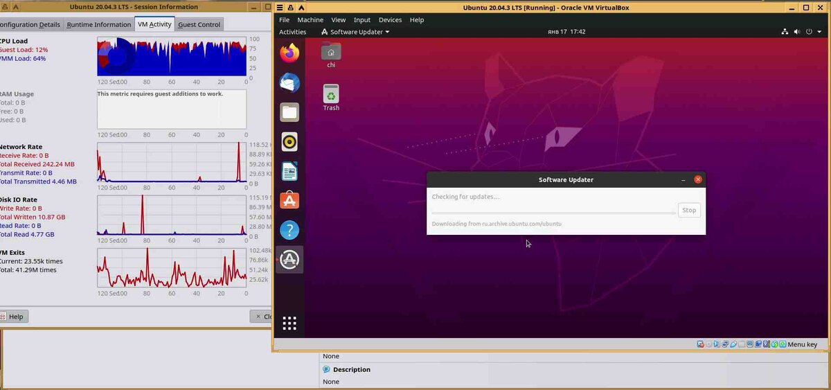This screenshot has height=390, width=831.
Task: Open the Software Updater app menu dropdown
Action: 355,32
